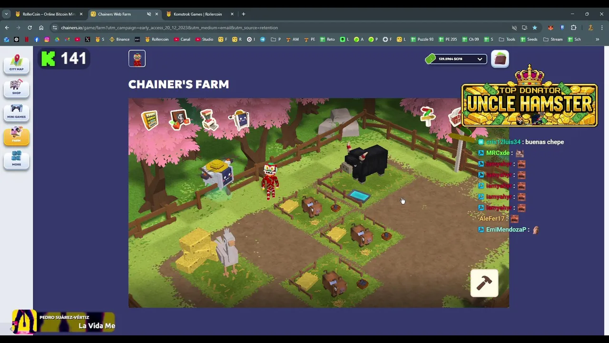Viewport: 609px width, 343px height.
Task: Go back to previous page
Action: coord(7,28)
